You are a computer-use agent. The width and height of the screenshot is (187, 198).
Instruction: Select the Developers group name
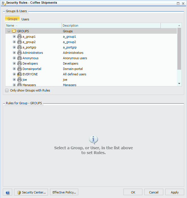(30, 63)
